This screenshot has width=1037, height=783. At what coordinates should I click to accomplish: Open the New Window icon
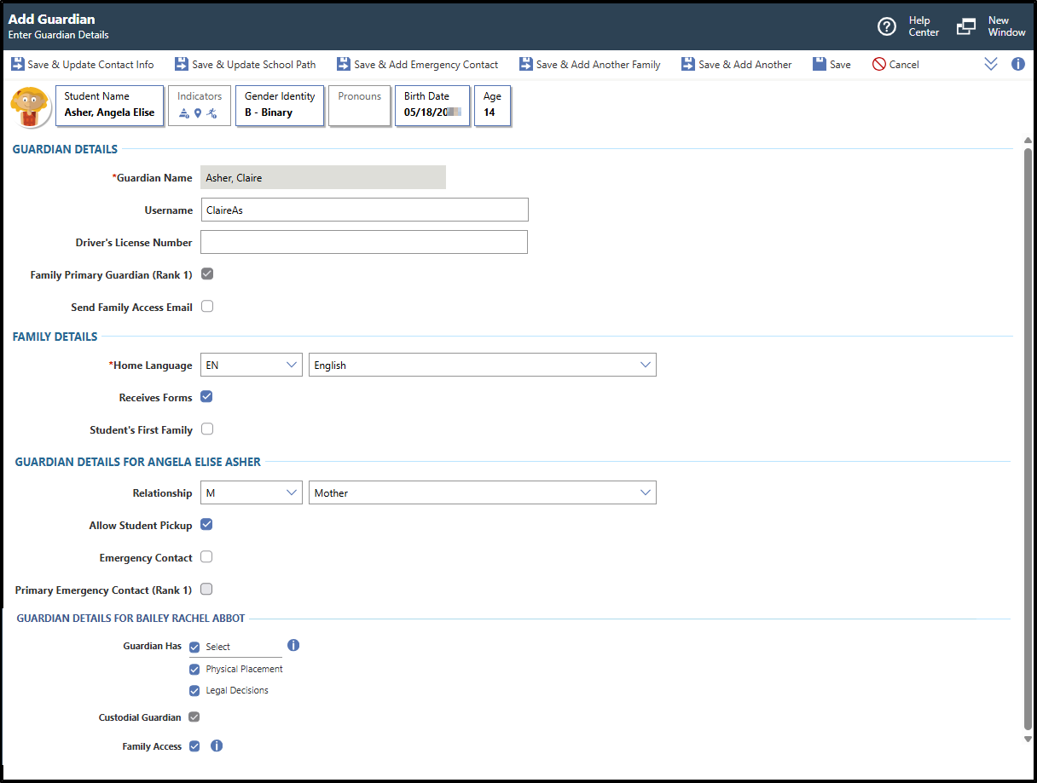click(x=965, y=26)
